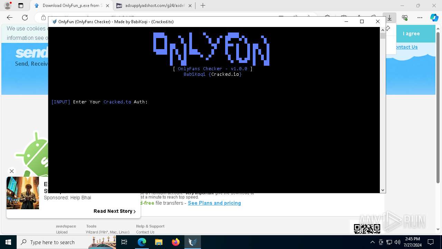Screen dimensions: 442x249
Task: Open the Contact Us header link
Action: point(406,47)
